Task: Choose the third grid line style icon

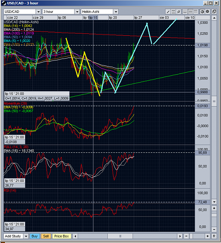Action: [x=196, y=12]
